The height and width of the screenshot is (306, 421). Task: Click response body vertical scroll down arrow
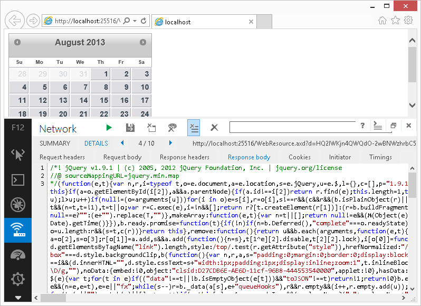click(x=412, y=289)
